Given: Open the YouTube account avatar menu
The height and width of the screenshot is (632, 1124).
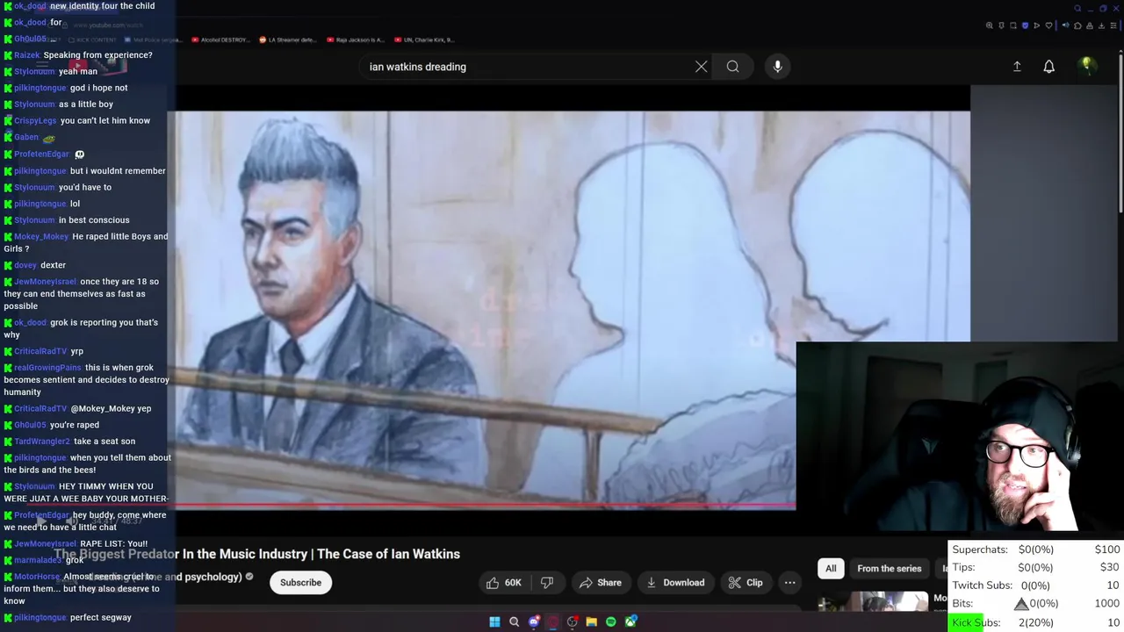Looking at the screenshot, I should point(1086,67).
